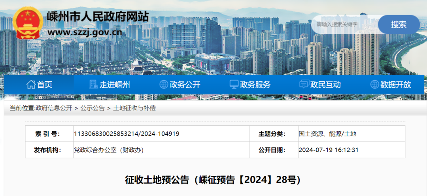This screenshot has width=427, height=196.
Task: Click the house icon beside 首页
Action: (31, 85)
